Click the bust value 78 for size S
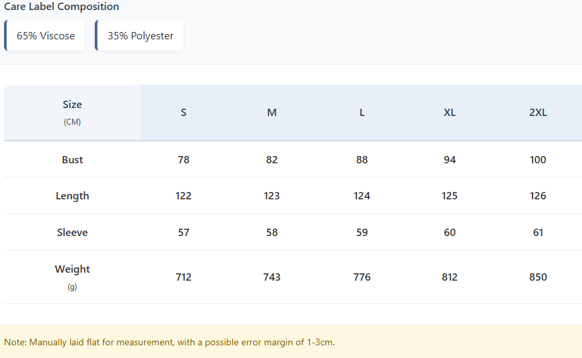Screen dimensions: 582x358 (x=184, y=160)
